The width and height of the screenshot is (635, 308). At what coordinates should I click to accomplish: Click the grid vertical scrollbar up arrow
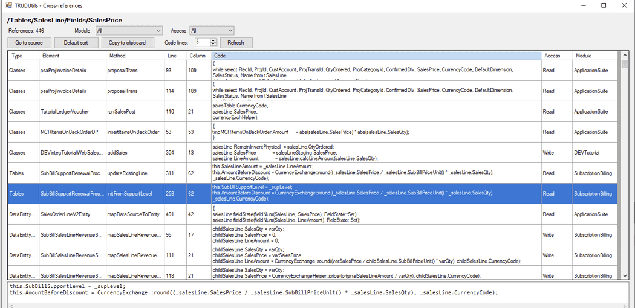point(624,56)
